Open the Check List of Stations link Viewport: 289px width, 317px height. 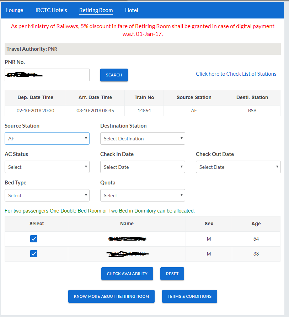[236, 74]
